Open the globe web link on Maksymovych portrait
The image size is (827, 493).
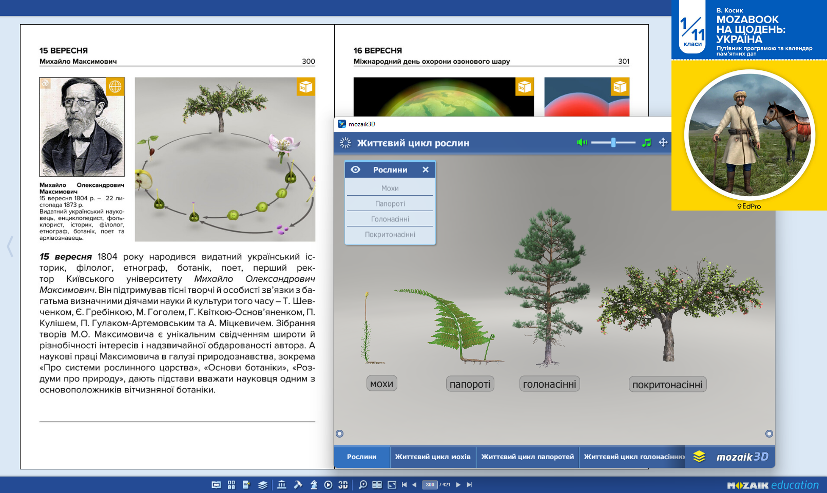coord(116,87)
